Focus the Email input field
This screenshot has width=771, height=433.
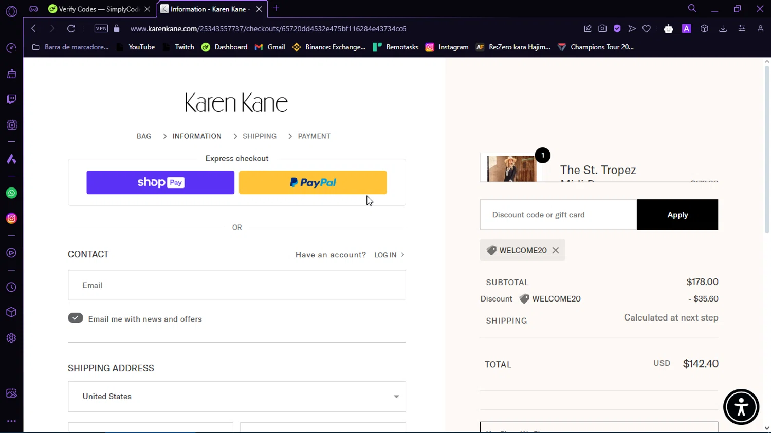(x=237, y=285)
